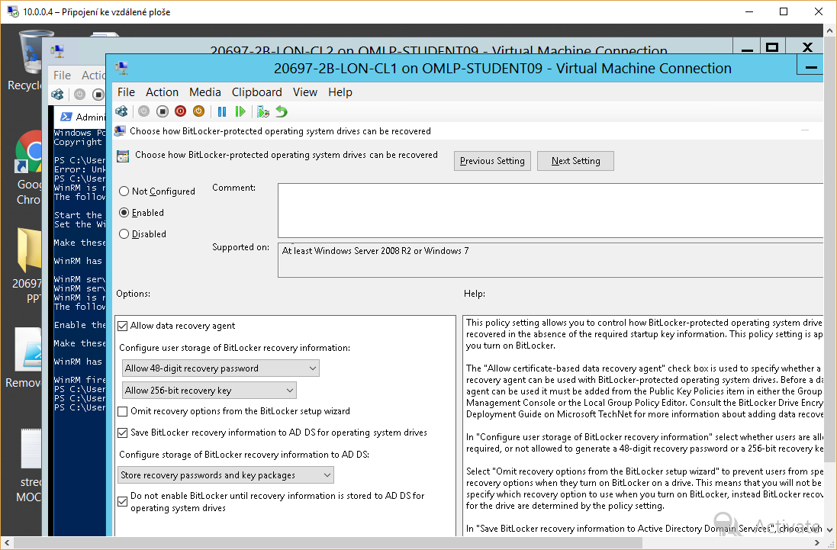Click the PowerShell icon in CL2 window
Screen dimensions: 837x550
click(x=66, y=117)
